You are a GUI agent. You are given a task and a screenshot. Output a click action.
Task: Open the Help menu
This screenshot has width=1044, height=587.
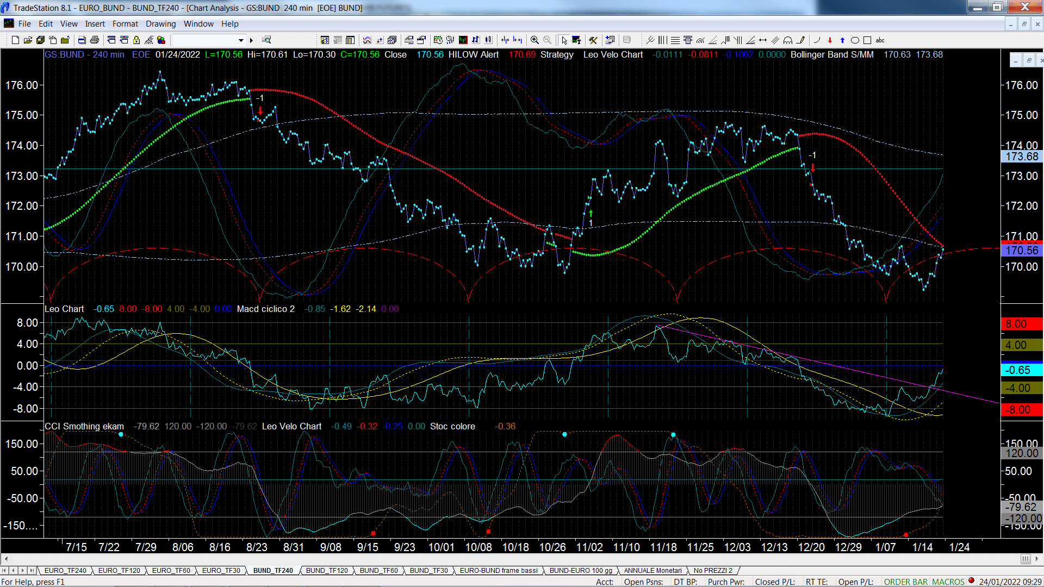[230, 24]
